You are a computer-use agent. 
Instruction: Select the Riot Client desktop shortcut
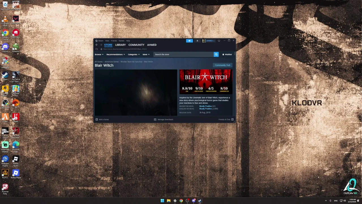click(x=16, y=34)
